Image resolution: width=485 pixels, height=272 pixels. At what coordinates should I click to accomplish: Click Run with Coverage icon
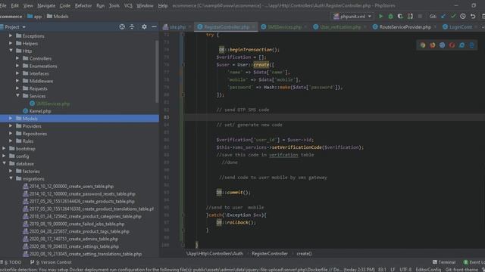click(400, 17)
